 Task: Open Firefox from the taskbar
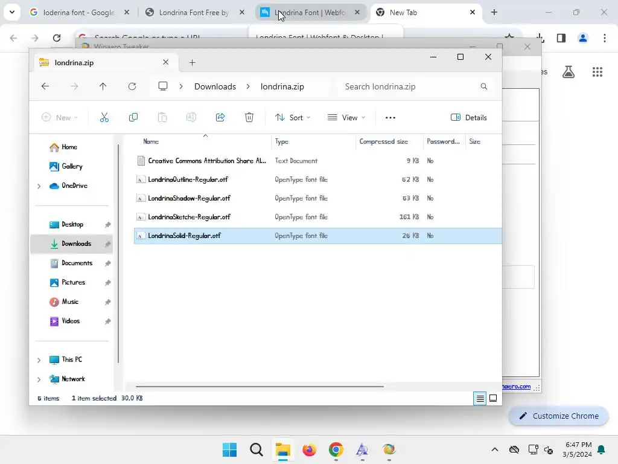(x=310, y=449)
